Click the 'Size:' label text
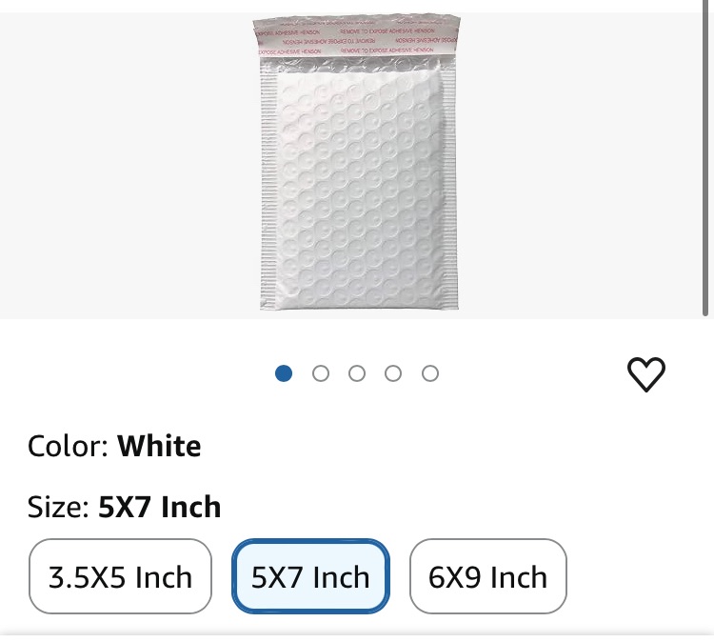The width and height of the screenshot is (714, 642). (58, 507)
